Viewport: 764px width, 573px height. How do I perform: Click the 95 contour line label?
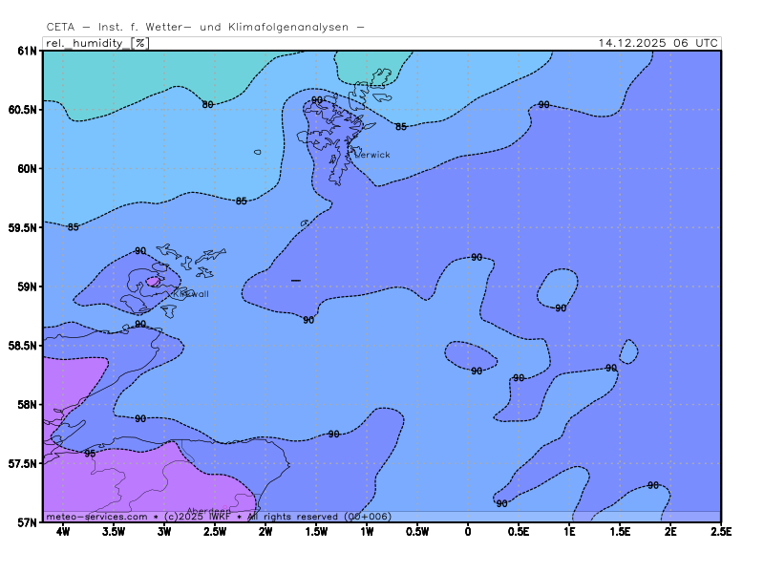coord(89,454)
